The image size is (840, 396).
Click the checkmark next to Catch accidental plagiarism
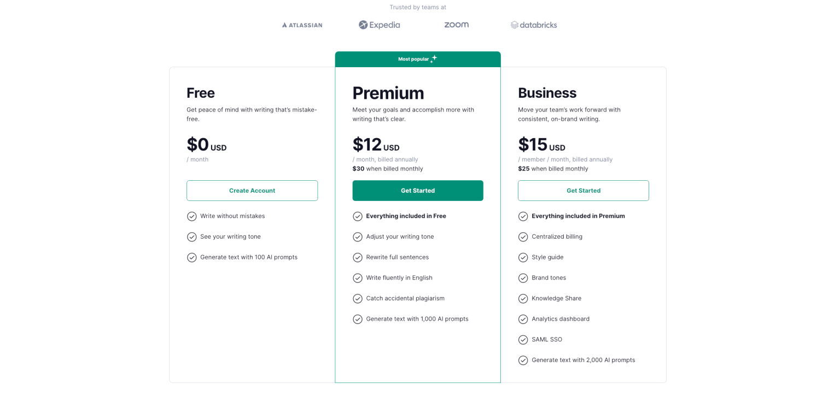click(358, 298)
